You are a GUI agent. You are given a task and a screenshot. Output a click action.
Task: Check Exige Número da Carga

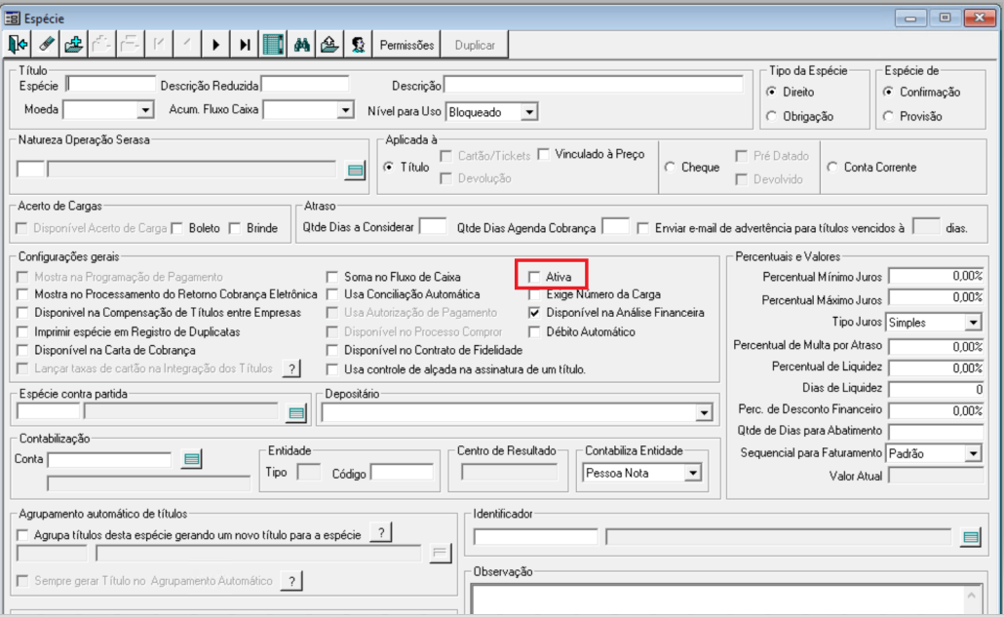pyautogui.click(x=534, y=295)
